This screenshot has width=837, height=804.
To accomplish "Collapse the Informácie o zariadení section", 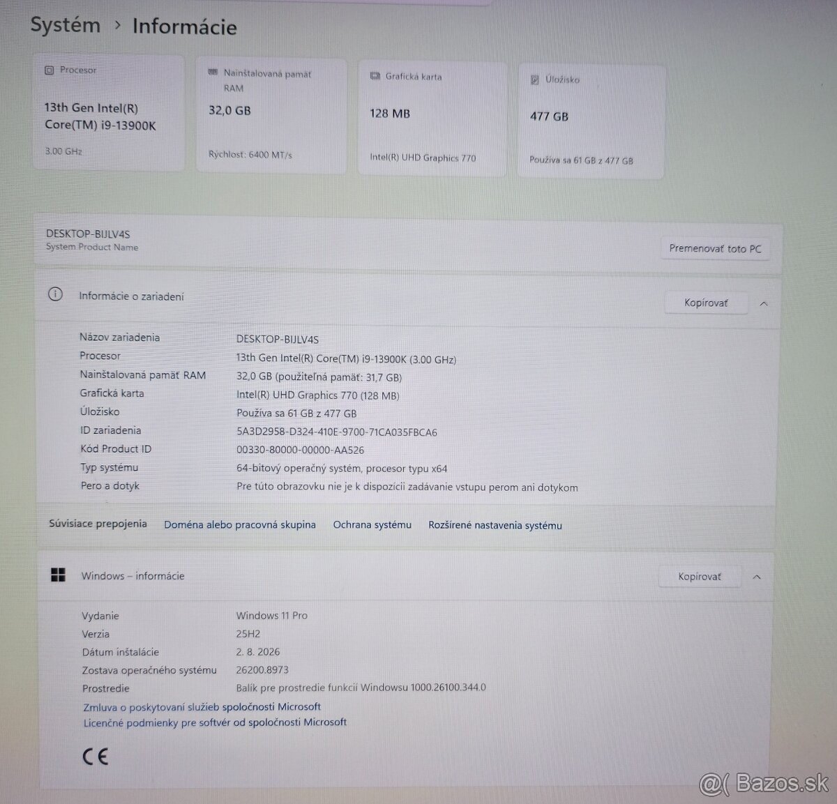I will [x=764, y=304].
